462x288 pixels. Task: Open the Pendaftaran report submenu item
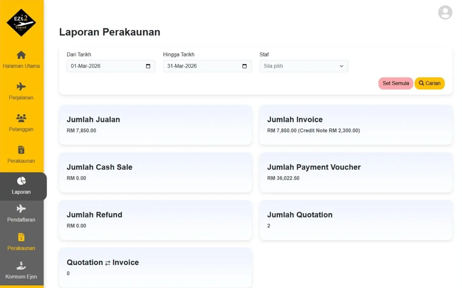(21, 214)
